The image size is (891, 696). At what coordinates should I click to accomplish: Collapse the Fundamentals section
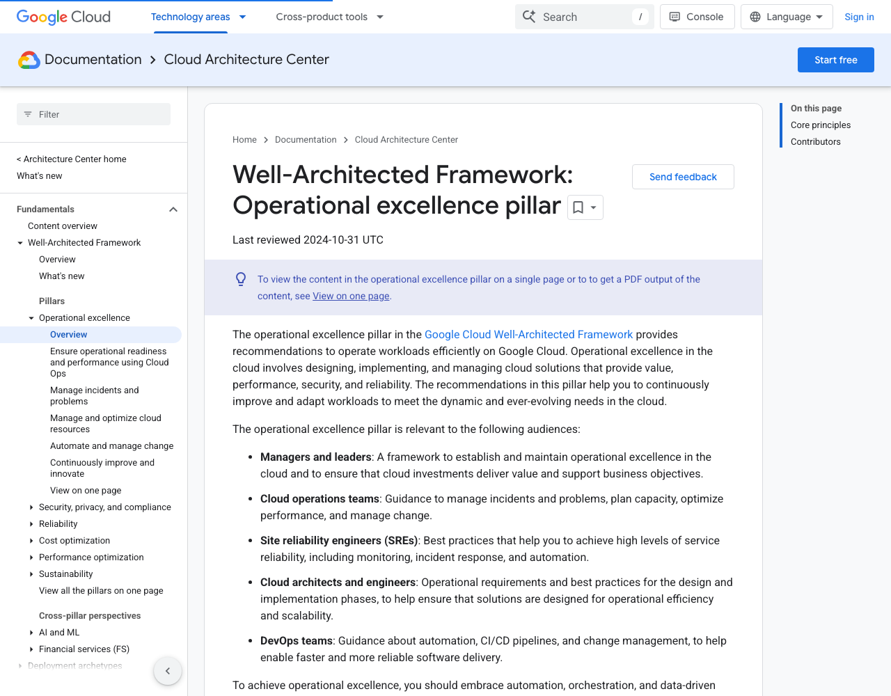173,209
